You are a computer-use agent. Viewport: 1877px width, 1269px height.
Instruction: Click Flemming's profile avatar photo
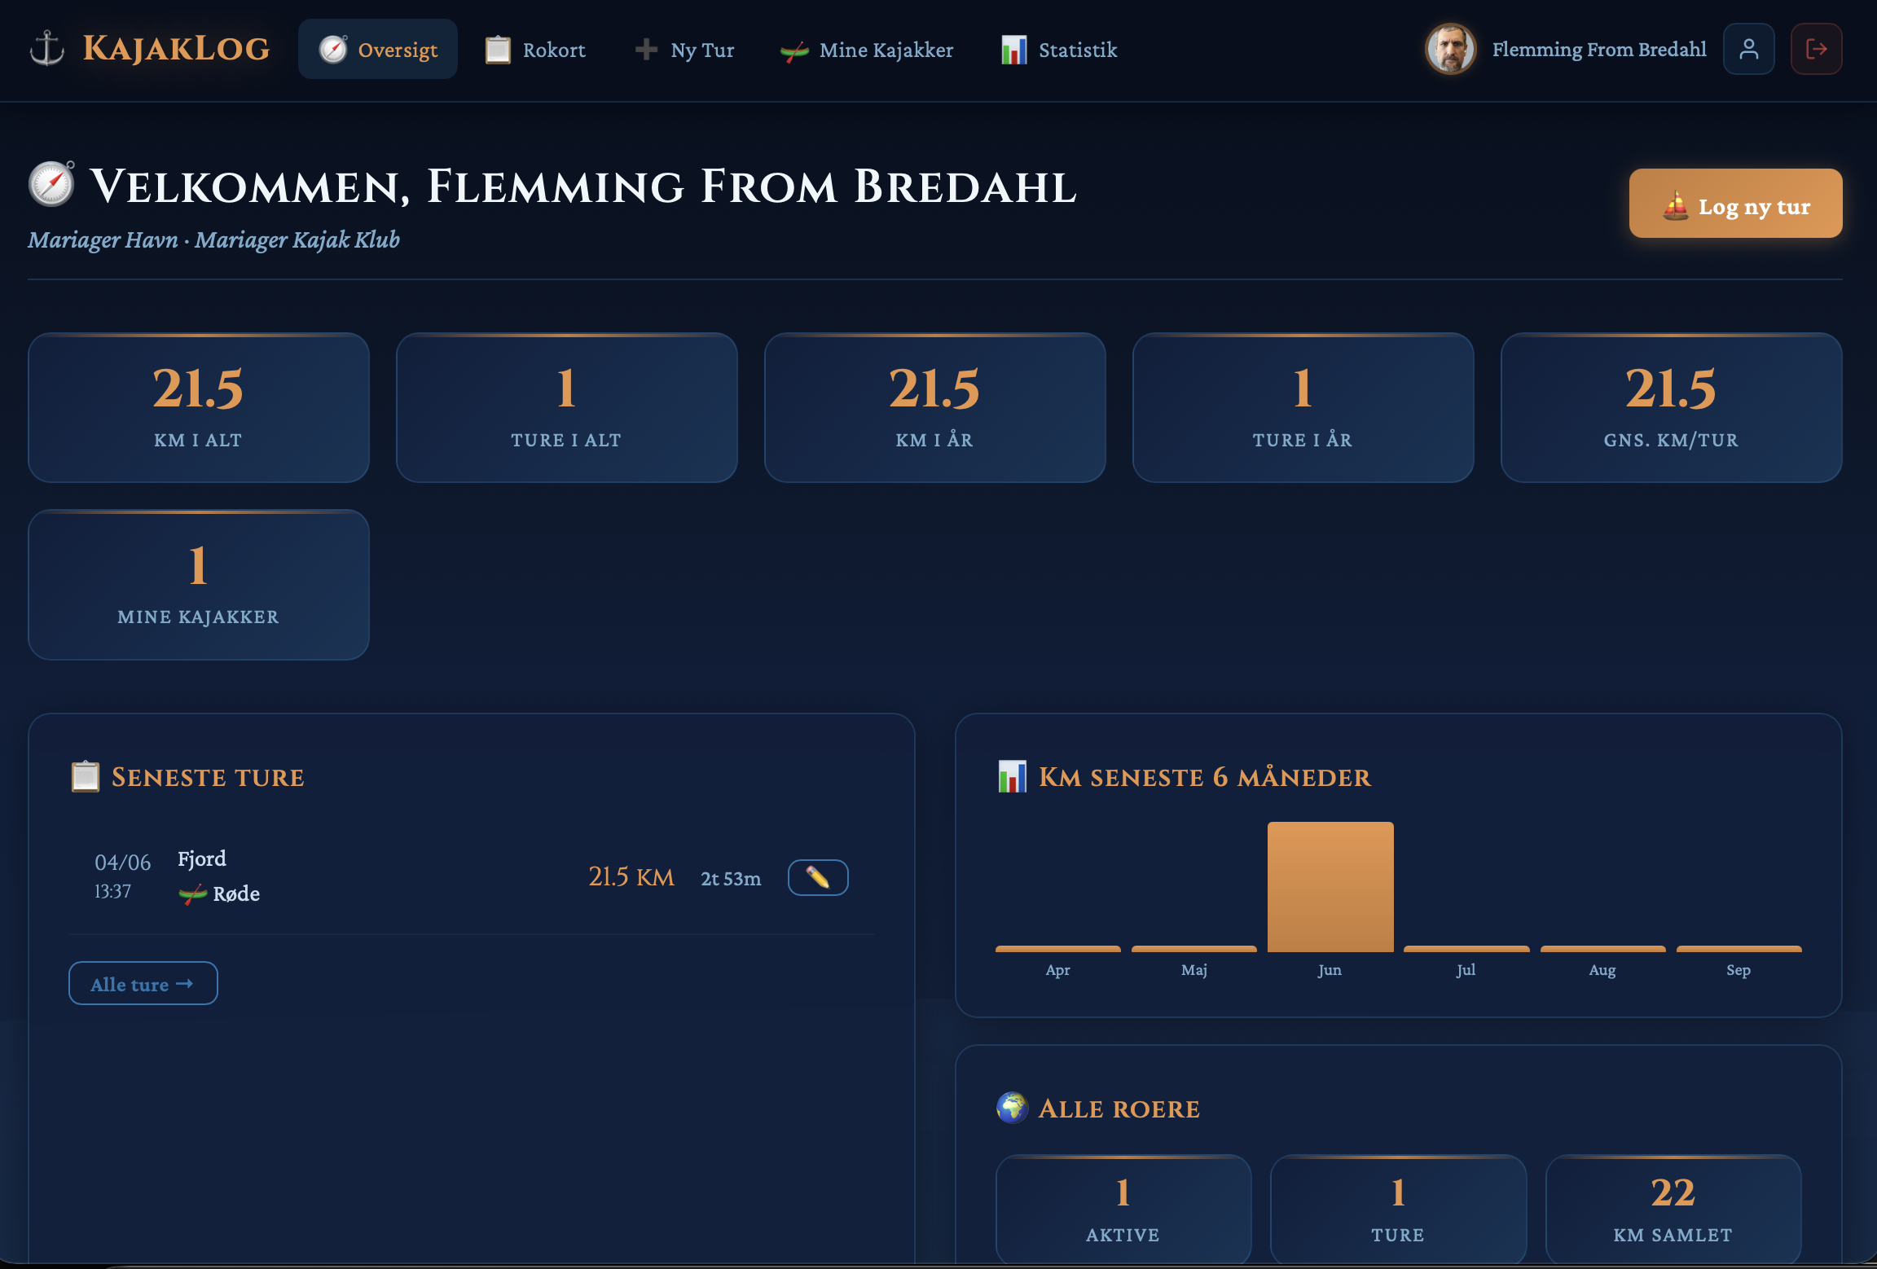[1450, 49]
